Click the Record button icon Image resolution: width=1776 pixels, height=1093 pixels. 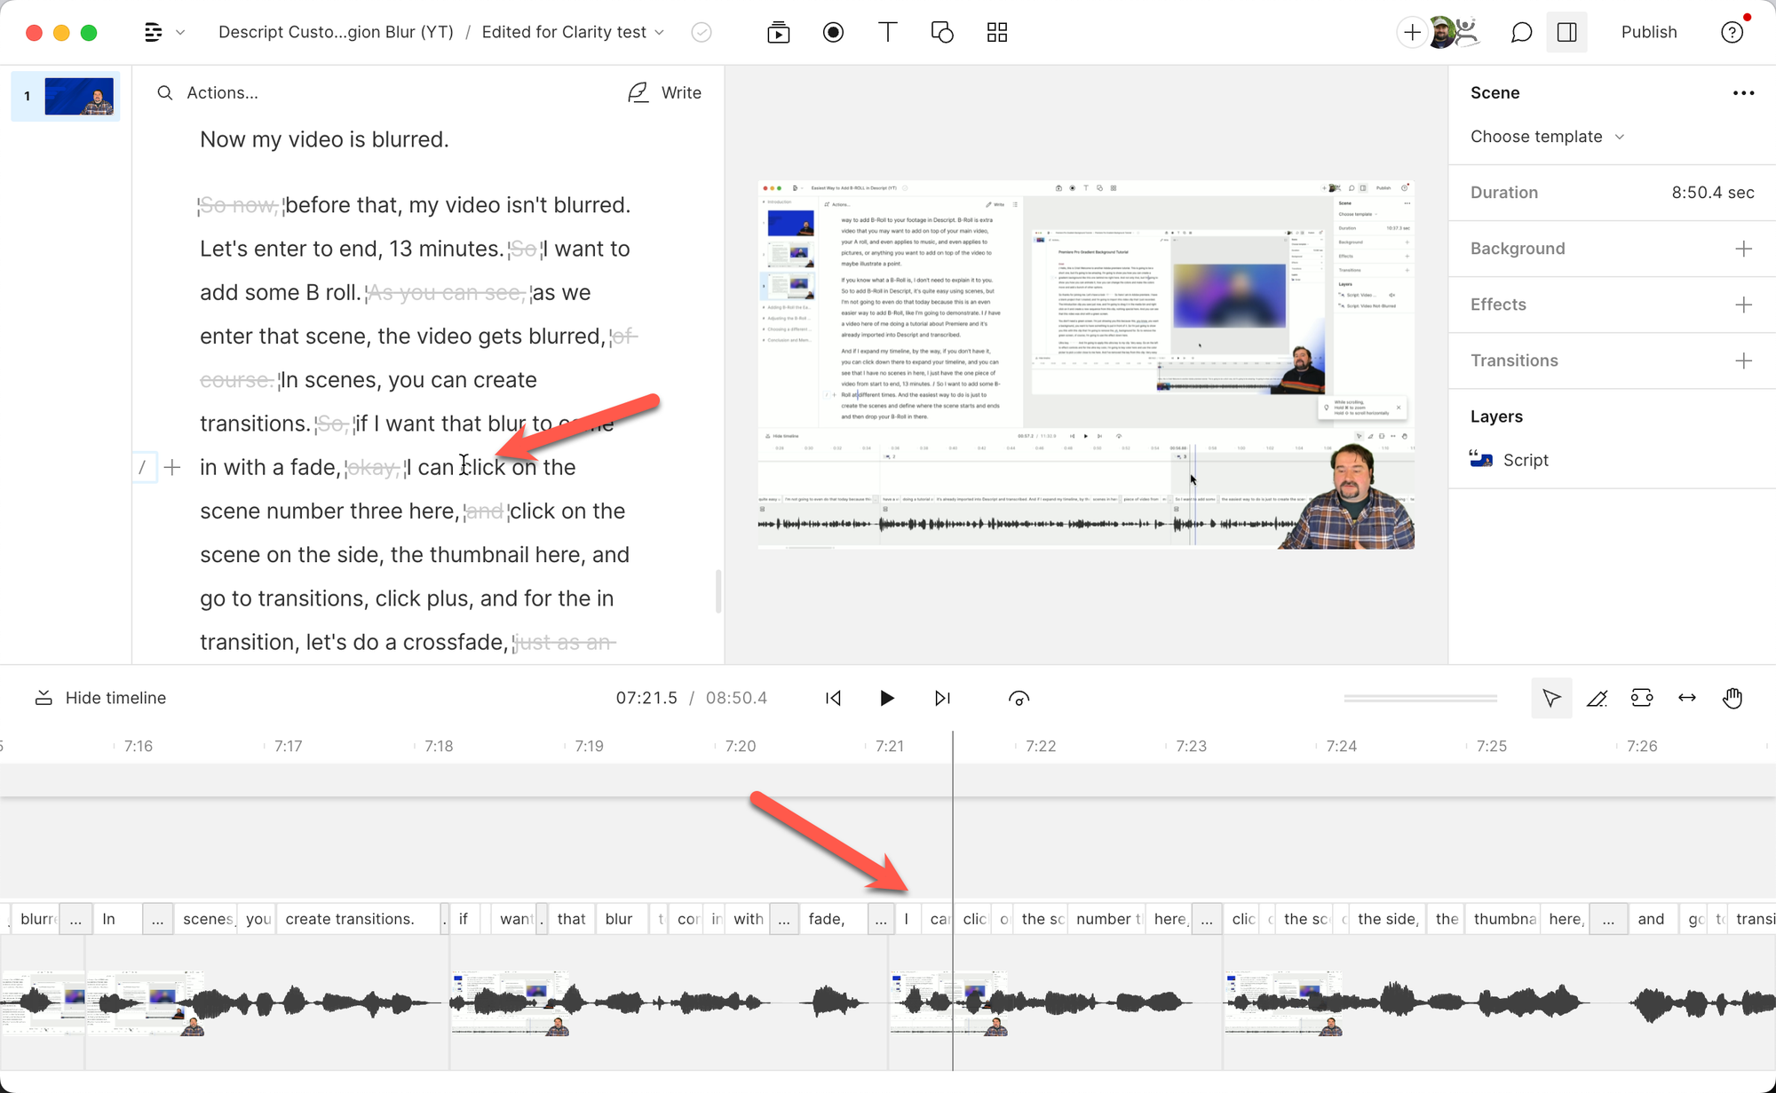tap(833, 33)
